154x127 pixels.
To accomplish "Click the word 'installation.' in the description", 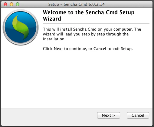I will (54, 39).
